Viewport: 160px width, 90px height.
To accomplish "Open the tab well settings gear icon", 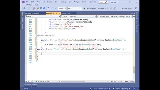I will [x=134, y=13].
